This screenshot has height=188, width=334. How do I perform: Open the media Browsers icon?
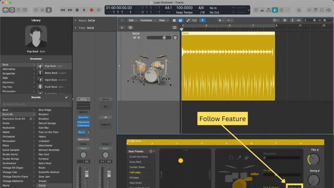[328, 10]
